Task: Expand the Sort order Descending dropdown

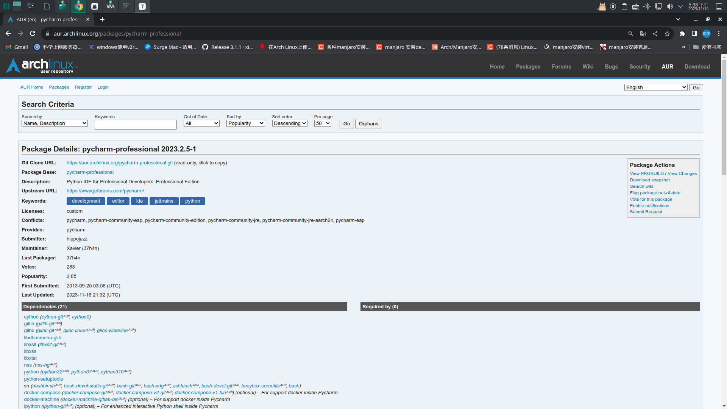Action: pos(290,123)
